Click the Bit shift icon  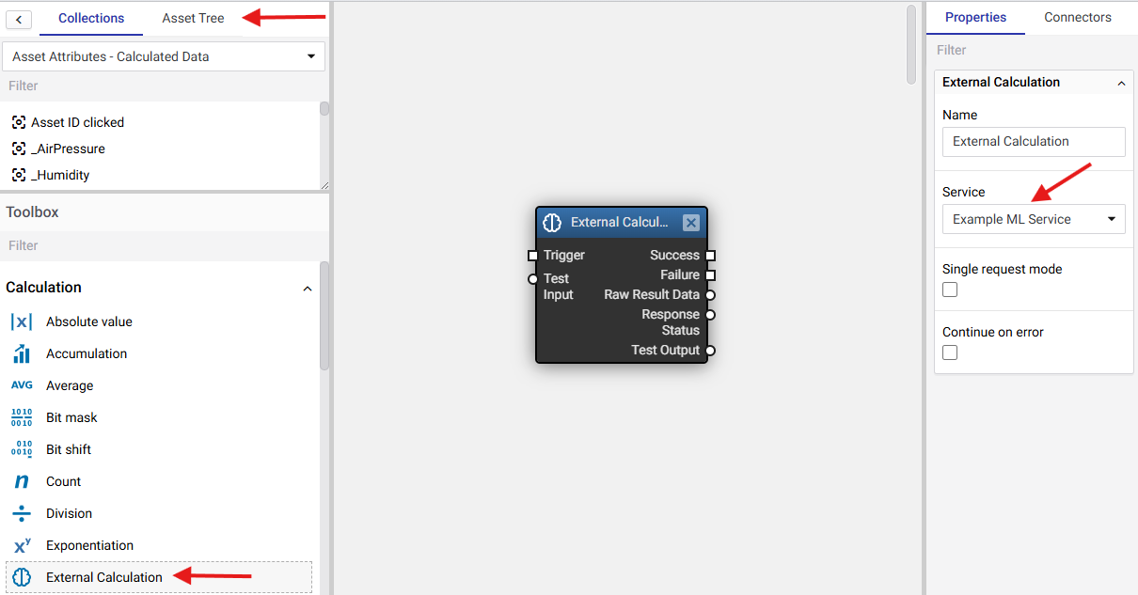tap(22, 449)
